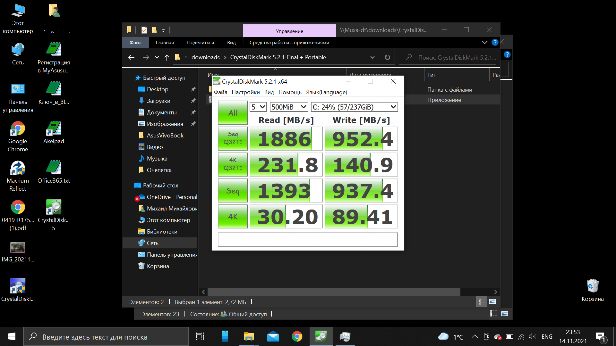Open Загрузки folder in navigation pane
The height and width of the screenshot is (346, 616).
pyautogui.click(x=158, y=101)
